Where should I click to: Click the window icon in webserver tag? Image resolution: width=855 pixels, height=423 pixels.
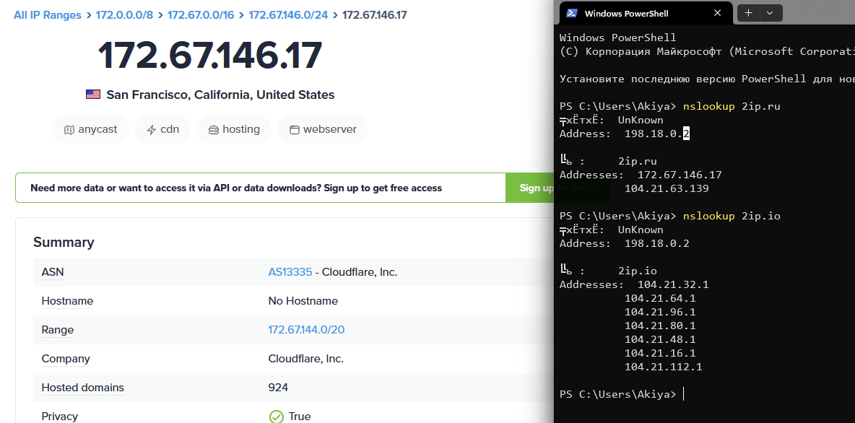click(295, 130)
